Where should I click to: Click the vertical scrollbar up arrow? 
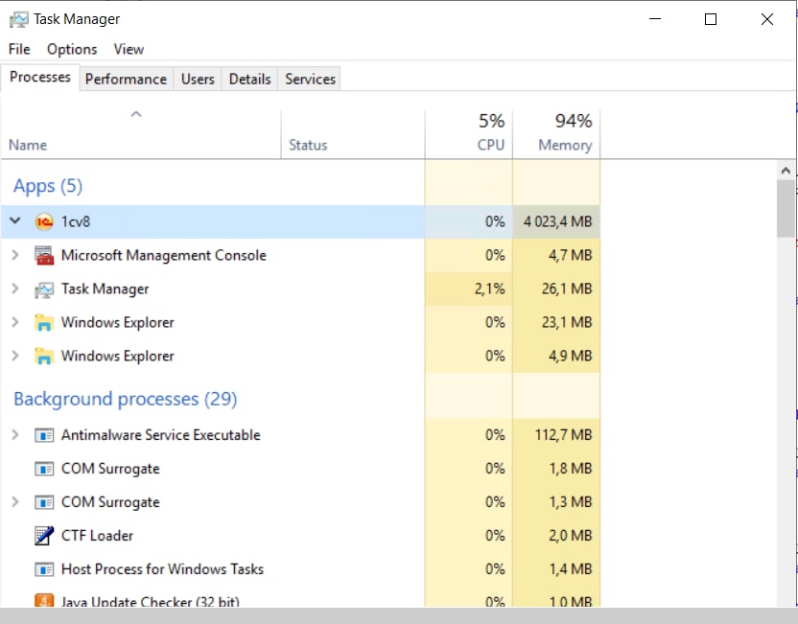click(x=786, y=171)
